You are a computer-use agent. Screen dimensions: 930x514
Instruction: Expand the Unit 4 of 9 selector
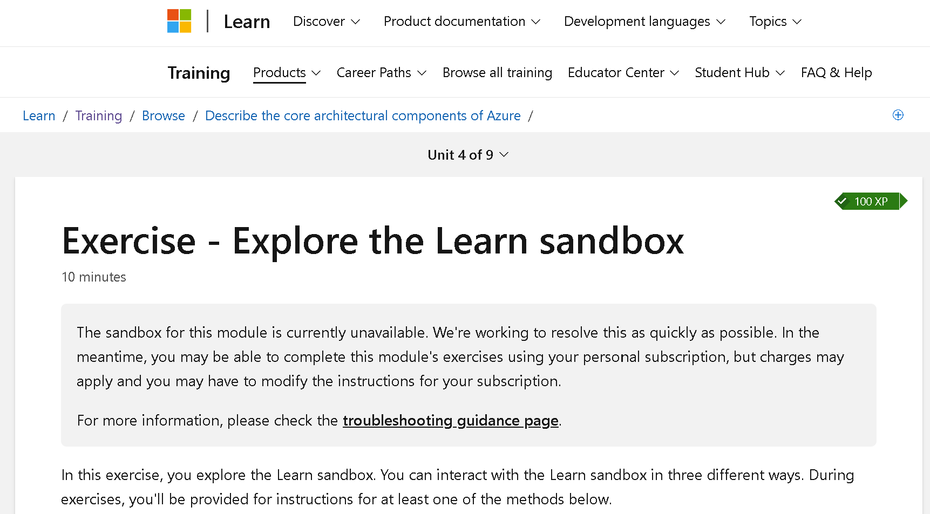pos(468,155)
